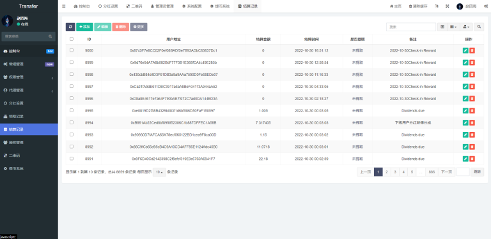Tick the checkbox for row ID 8999

(x=72, y=62)
